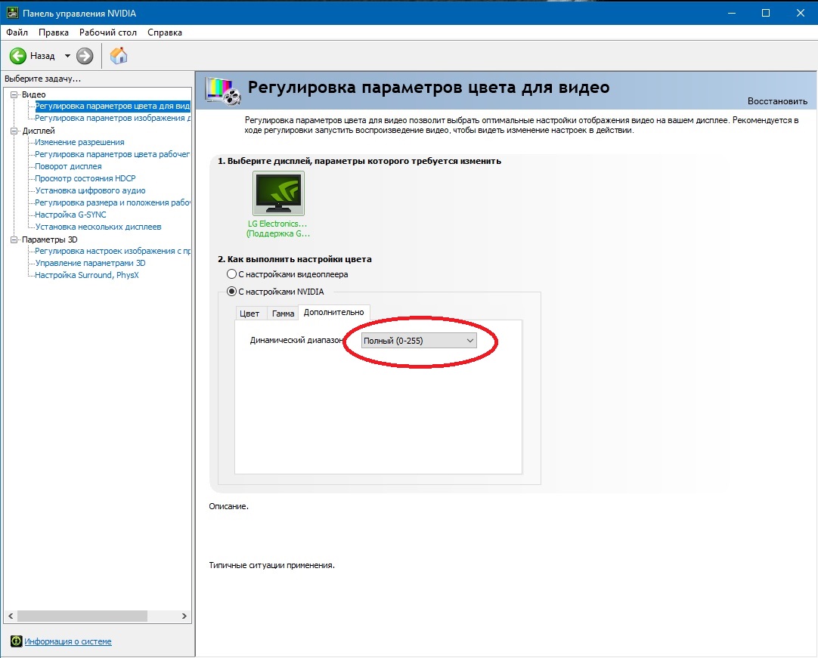This screenshot has width=818, height=658.
Task: Switch to the Гамма tab
Action: click(x=283, y=314)
